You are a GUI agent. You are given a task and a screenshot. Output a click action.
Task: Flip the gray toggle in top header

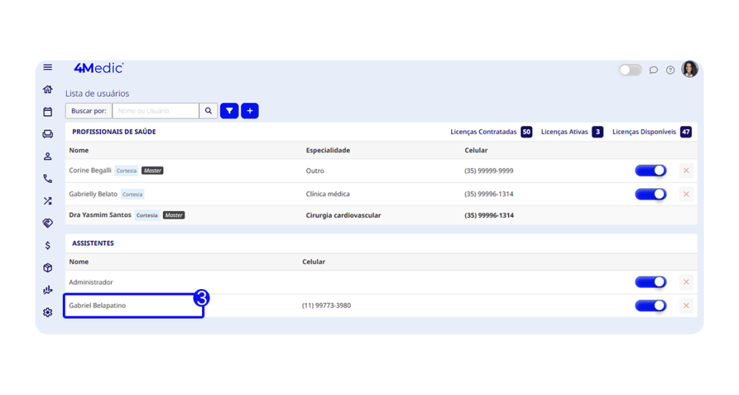(630, 70)
